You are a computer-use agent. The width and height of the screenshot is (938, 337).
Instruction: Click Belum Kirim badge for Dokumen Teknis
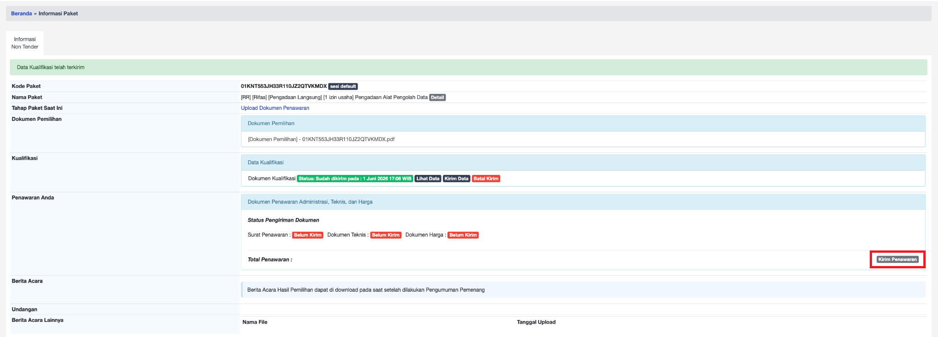386,235
